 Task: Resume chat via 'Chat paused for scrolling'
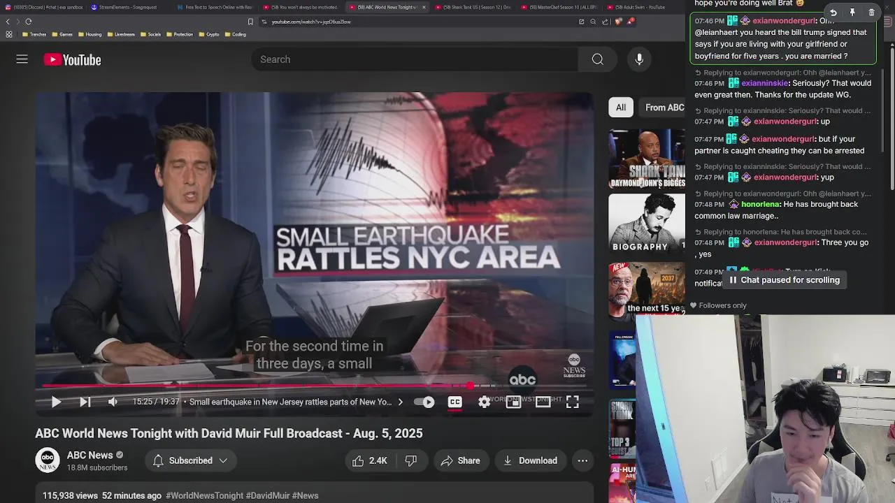click(784, 280)
